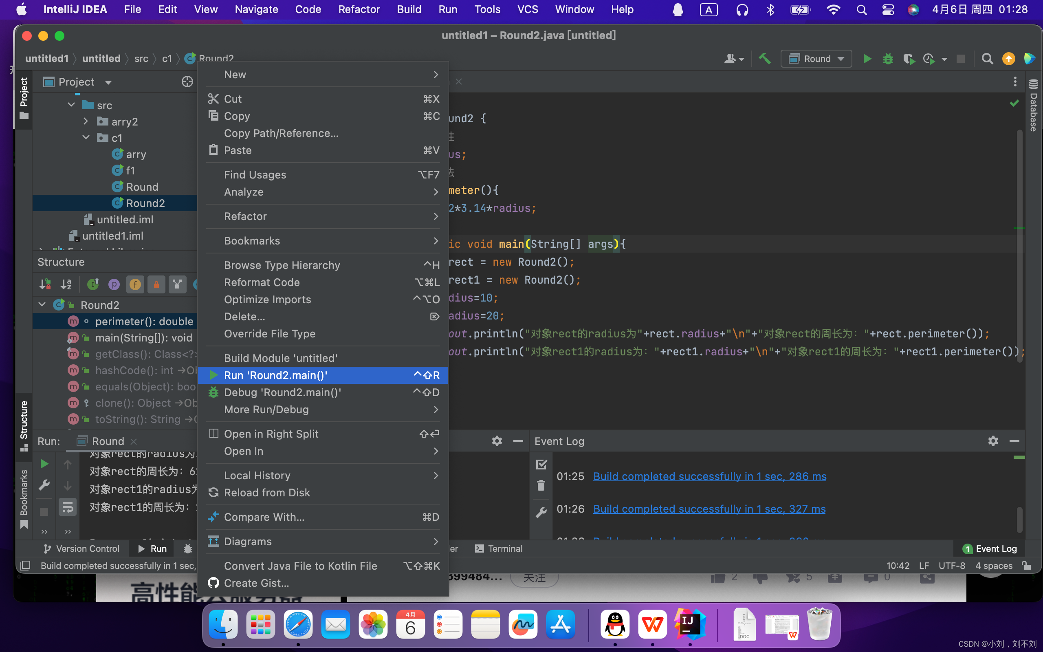Viewport: 1043px width, 652px height.
Task: Click rerun arrow in Run panel
Action: tap(44, 464)
